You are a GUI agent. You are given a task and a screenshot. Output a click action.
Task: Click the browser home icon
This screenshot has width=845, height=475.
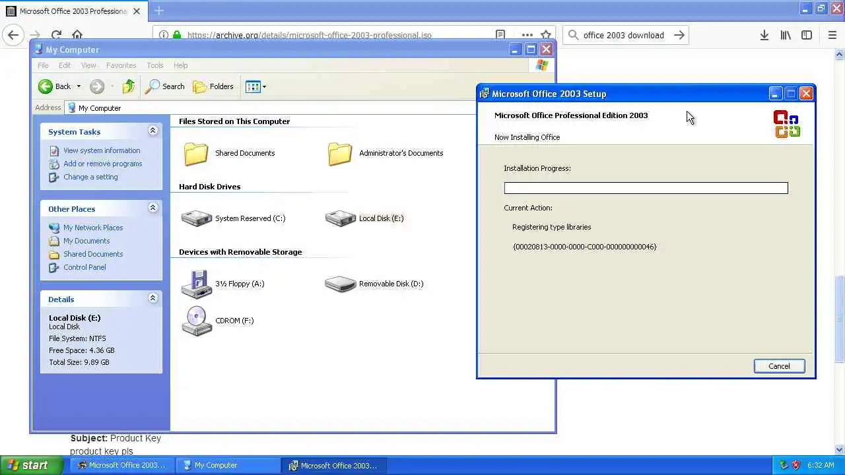[x=77, y=35]
